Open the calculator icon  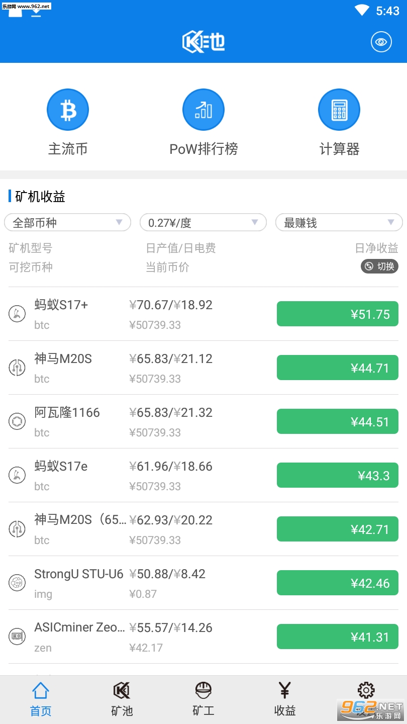pyautogui.click(x=339, y=110)
